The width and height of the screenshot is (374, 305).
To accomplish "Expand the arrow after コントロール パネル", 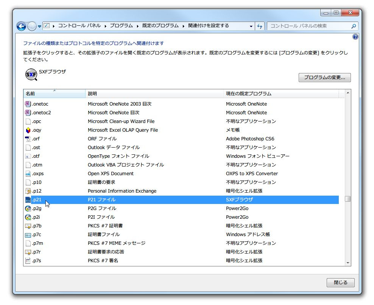I will [x=106, y=26].
